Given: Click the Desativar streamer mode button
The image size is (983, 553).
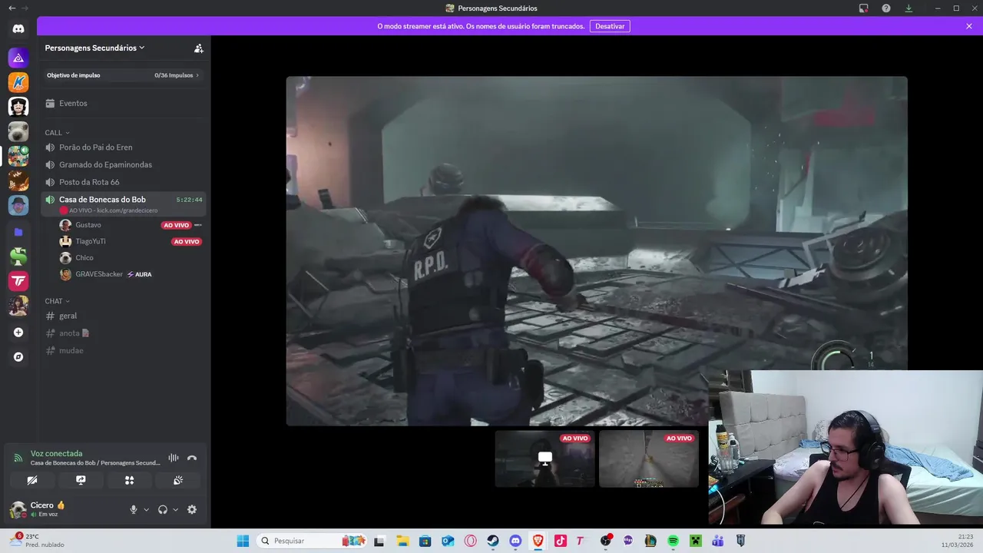Looking at the screenshot, I should (x=610, y=26).
